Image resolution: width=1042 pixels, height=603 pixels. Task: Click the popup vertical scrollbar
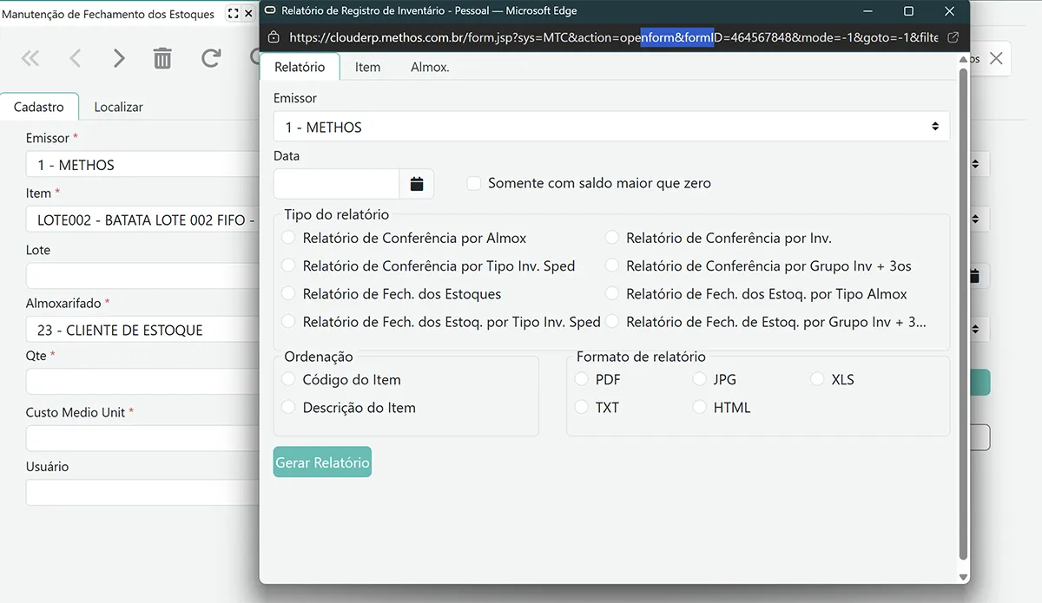962,312
